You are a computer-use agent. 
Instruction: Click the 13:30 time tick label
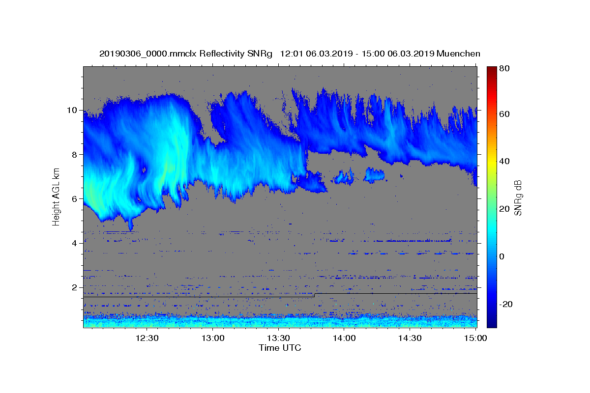click(278, 338)
